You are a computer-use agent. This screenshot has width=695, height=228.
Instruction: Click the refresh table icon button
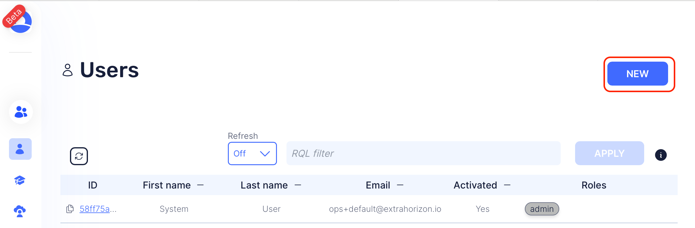(x=79, y=156)
